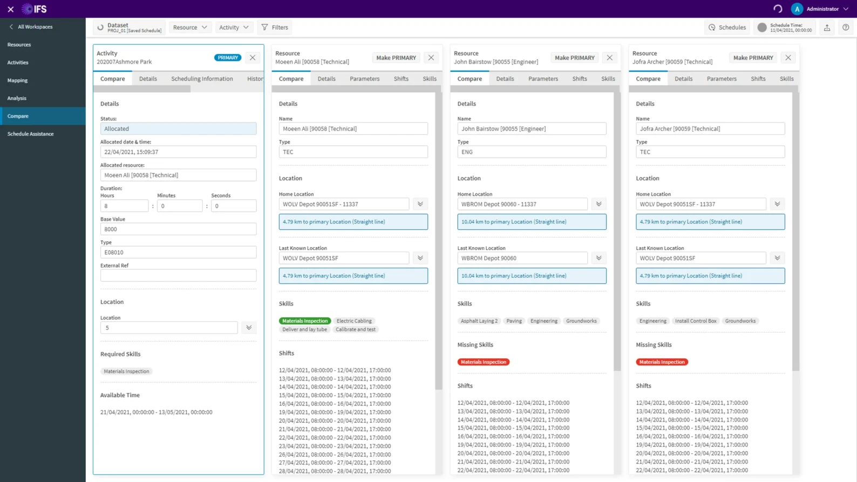Open the Filters funnel option
This screenshot has height=482, width=857.
click(275, 28)
